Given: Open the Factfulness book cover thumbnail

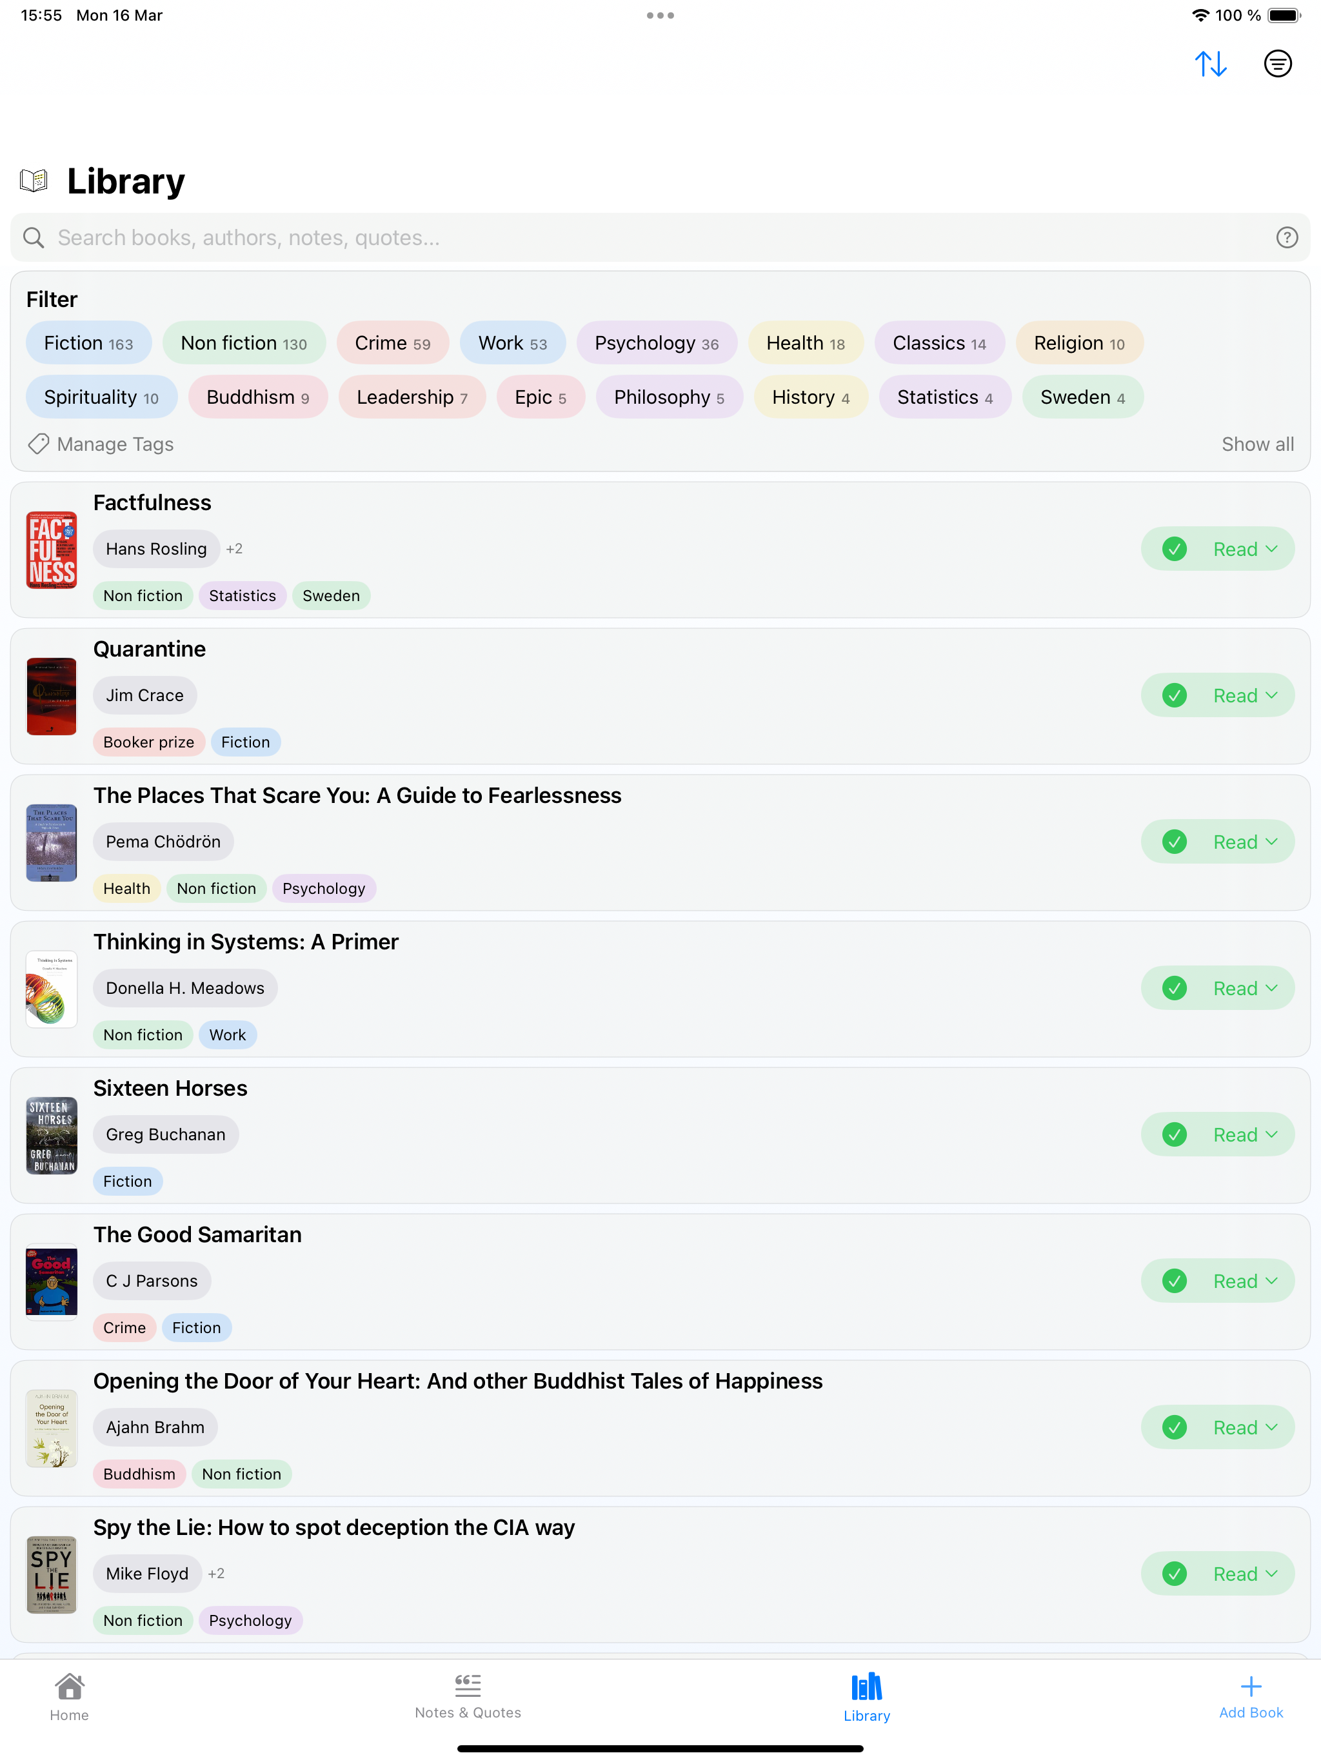Looking at the screenshot, I should 51,549.
